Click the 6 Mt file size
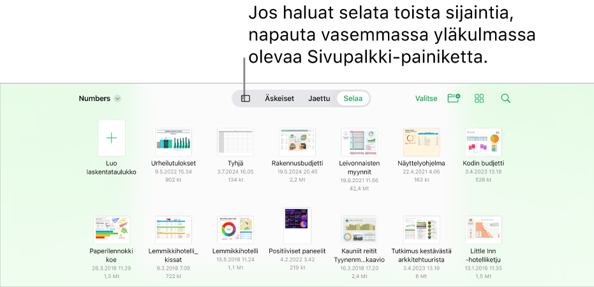This screenshot has width=594, height=287. click(x=422, y=276)
